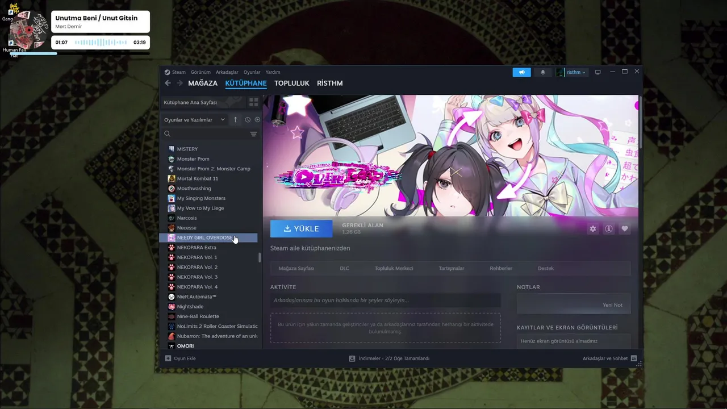Switch to collections grid view icon
Image resolution: width=727 pixels, height=409 pixels.
pos(254,102)
